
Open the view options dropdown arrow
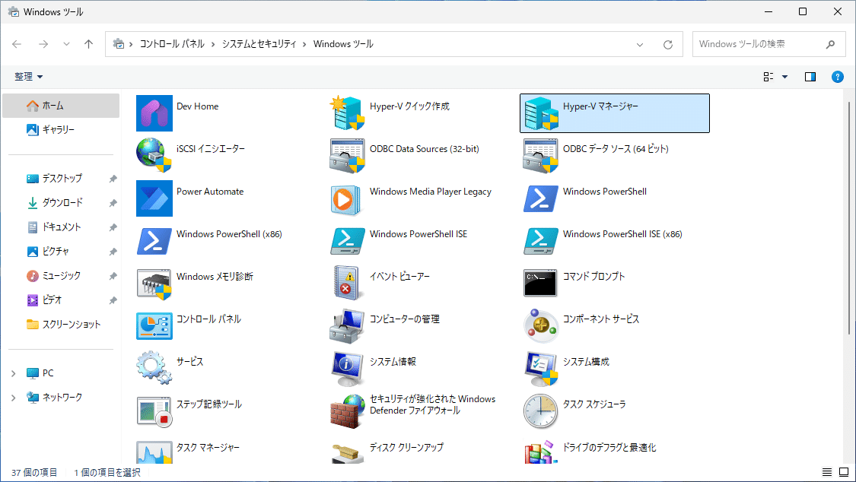pos(784,77)
